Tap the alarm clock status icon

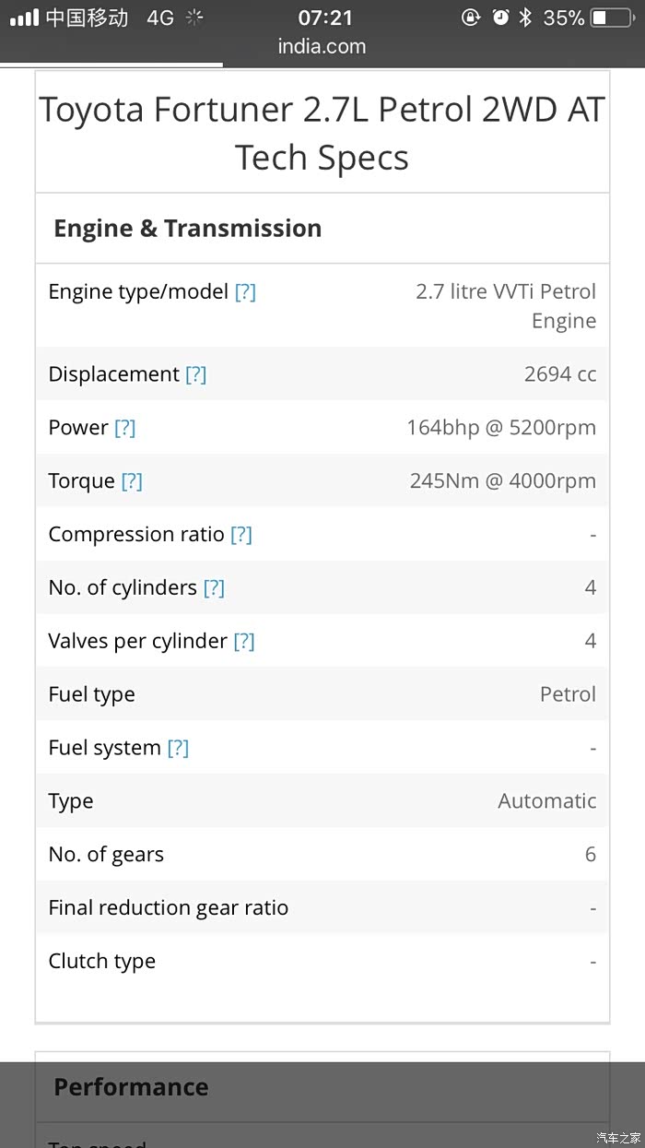coord(500,18)
